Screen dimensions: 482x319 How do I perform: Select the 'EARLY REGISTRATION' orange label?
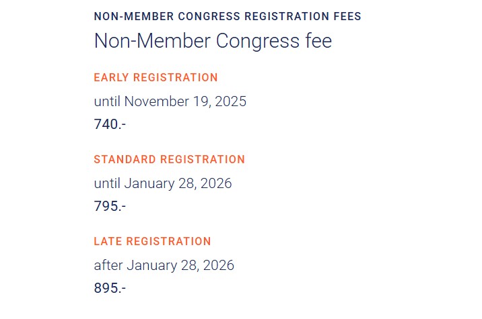[156, 78]
